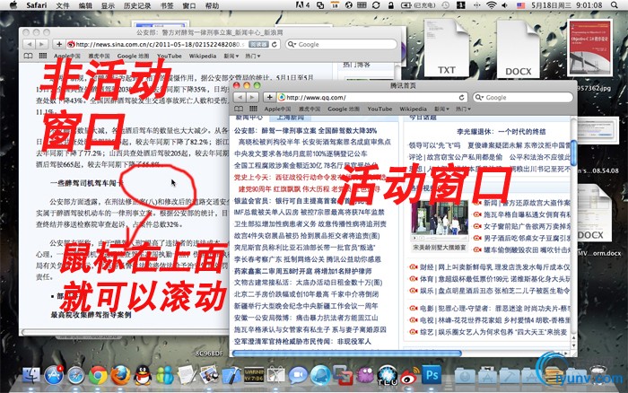Expand 热门 bookmark dropdown in Sina window
The image size is (628, 393).
tap(252, 56)
